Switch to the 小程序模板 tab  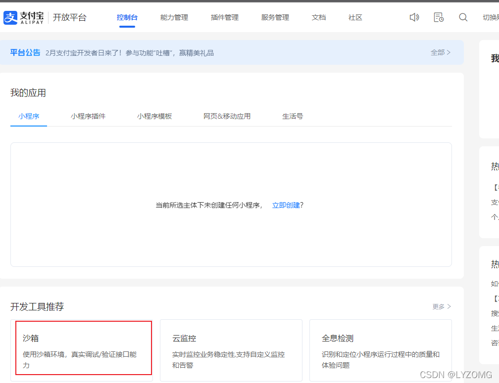tap(154, 116)
